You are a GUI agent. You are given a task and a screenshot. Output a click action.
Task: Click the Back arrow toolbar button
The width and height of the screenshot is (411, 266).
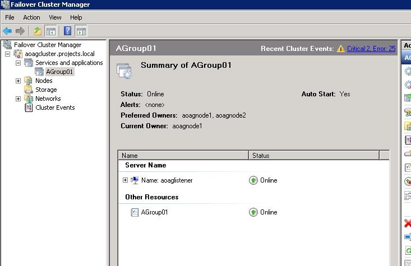pos(7,31)
